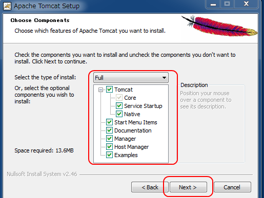Image resolution: width=264 pixels, height=198 pixels.
Task: Click the Tomcat cat icon in title bar
Action: [x=7, y=6]
